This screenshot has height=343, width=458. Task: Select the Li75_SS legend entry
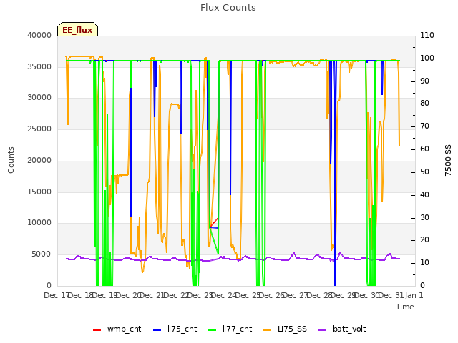pos(285,329)
